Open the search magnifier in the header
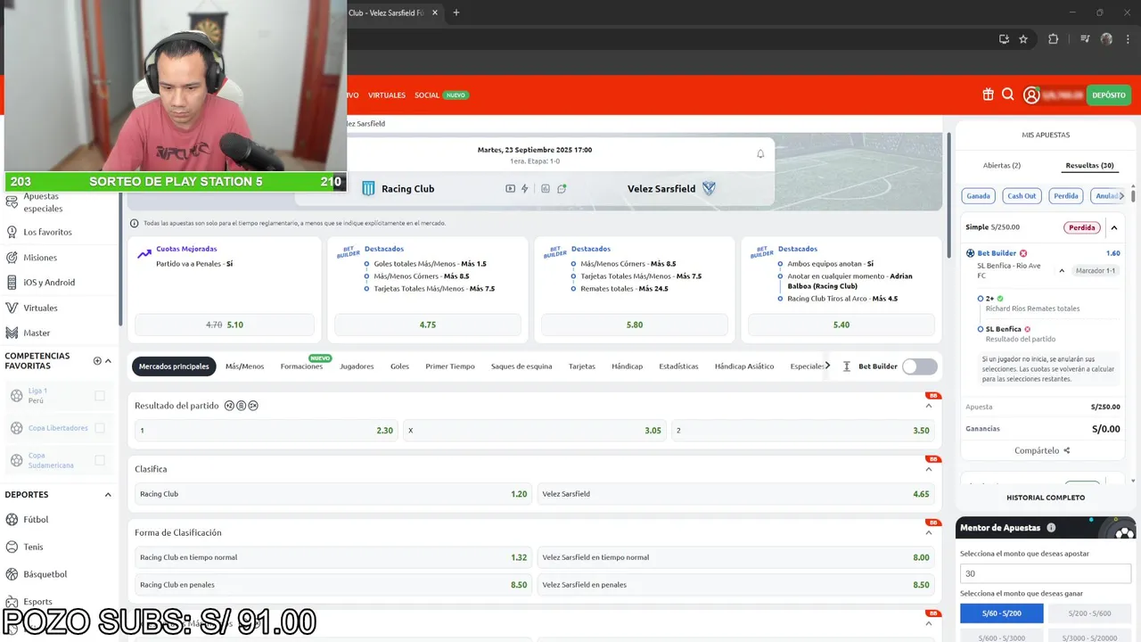 (1007, 95)
